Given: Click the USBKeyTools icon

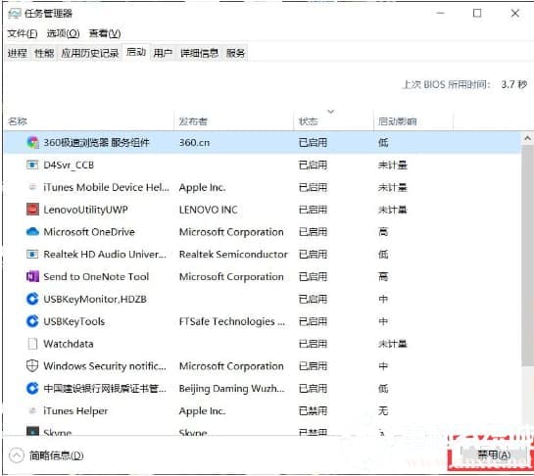Looking at the screenshot, I should [32, 321].
